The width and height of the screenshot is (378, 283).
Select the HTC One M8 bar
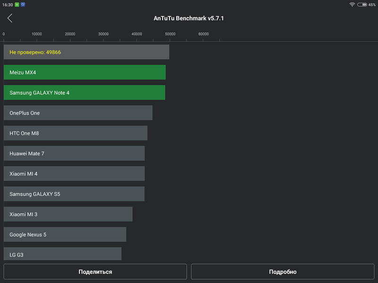coord(76,133)
